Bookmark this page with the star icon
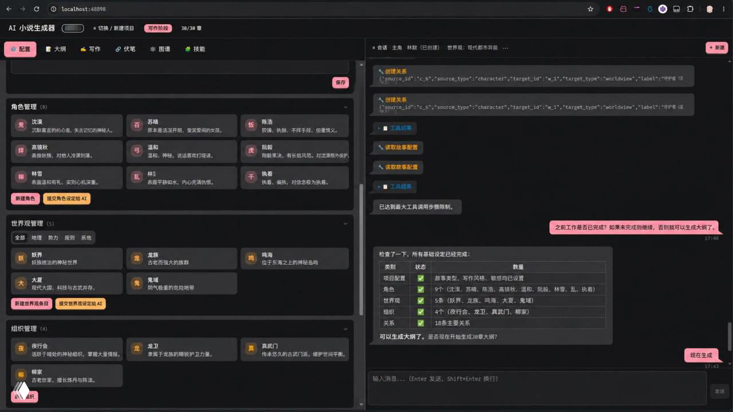 (x=590, y=9)
